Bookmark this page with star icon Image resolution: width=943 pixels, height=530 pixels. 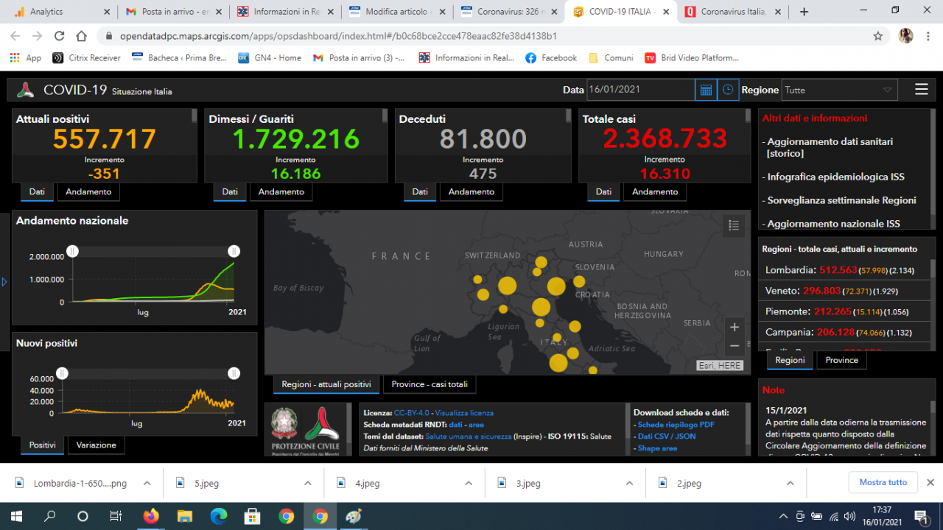pos(877,36)
